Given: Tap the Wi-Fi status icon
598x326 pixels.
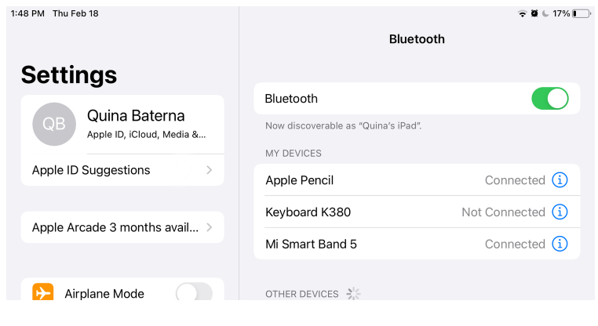Looking at the screenshot, I should tap(522, 13).
